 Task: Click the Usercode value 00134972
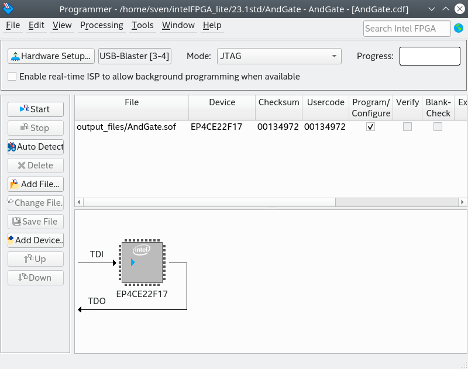(x=325, y=127)
